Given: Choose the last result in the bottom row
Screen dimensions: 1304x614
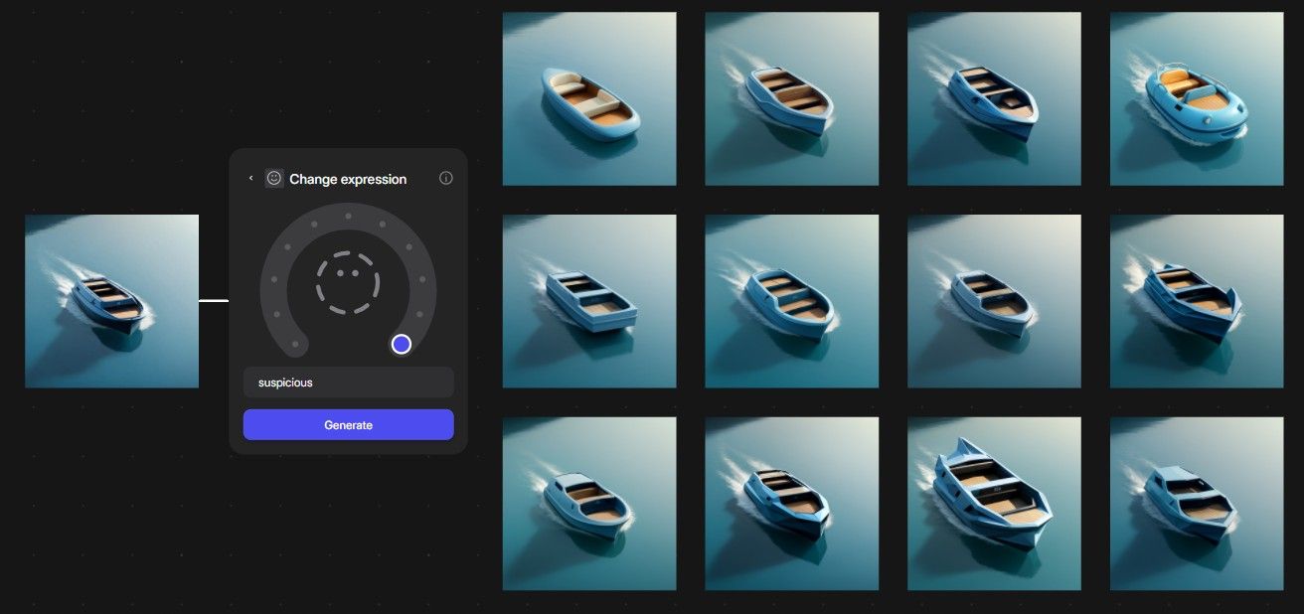Looking at the screenshot, I should (1197, 504).
